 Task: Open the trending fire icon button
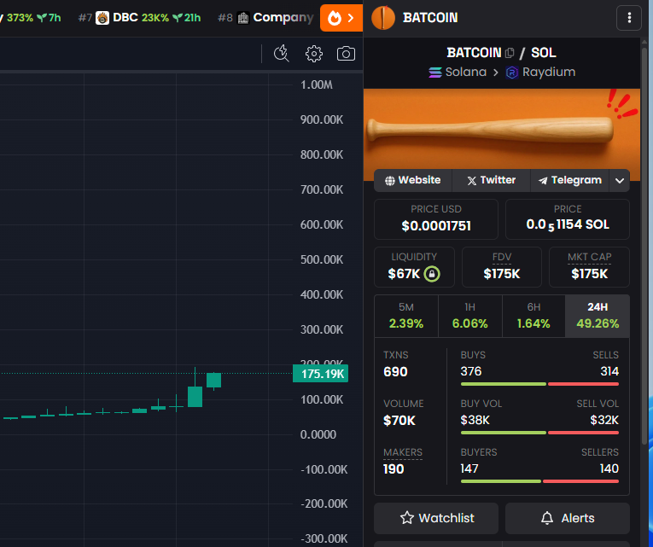(341, 18)
